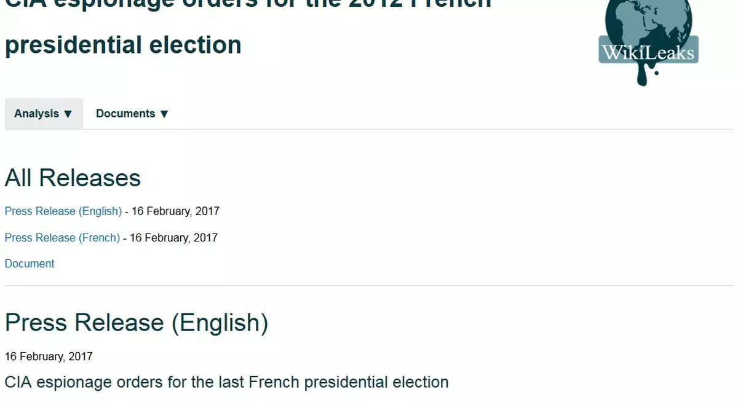Click the date beside the English release link
Image resolution: width=738 pixels, height=408 pixels.
pos(175,211)
